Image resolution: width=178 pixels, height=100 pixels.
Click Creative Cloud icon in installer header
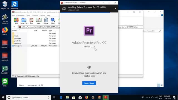(64, 9)
